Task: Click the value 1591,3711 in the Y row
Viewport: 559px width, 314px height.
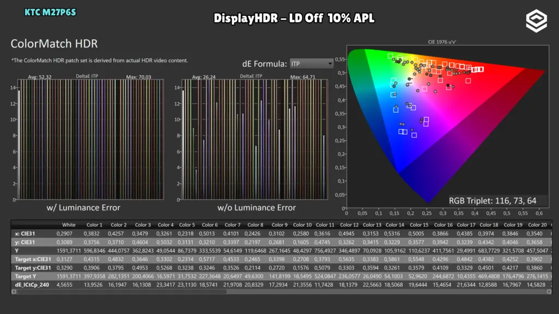Action: 68,251
